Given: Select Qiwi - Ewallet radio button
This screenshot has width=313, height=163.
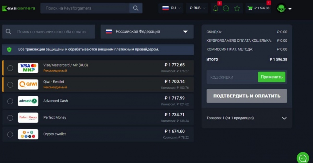Looking at the screenshot, I should 10,84.
